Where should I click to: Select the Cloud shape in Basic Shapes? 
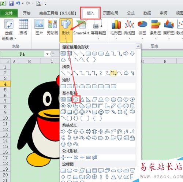coord(132,112)
